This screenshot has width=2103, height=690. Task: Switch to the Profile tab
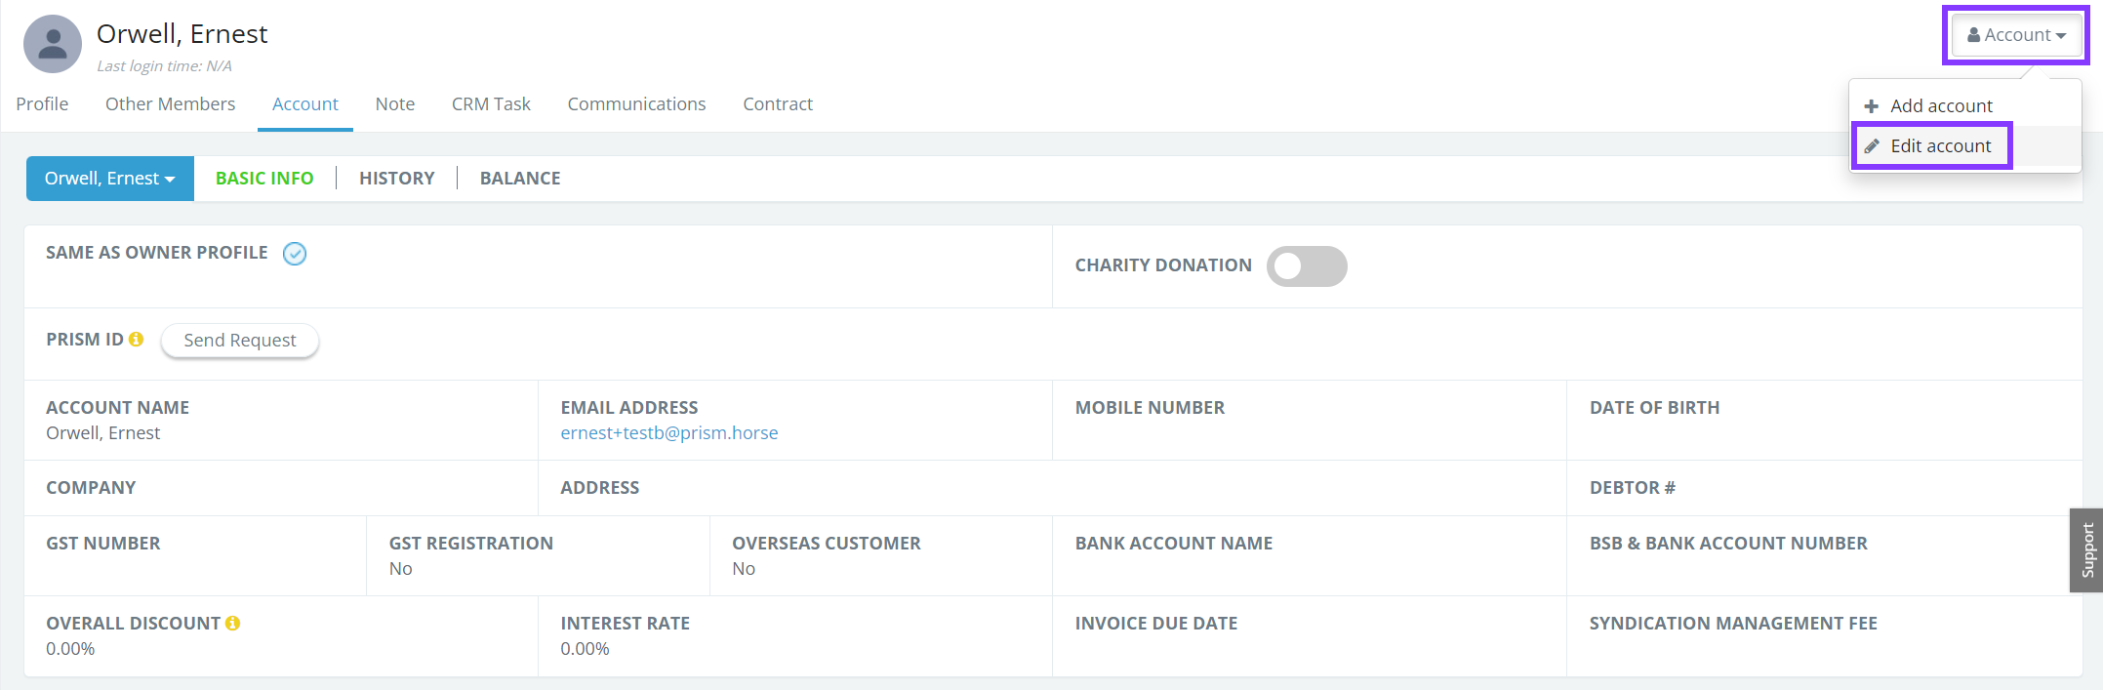(42, 104)
